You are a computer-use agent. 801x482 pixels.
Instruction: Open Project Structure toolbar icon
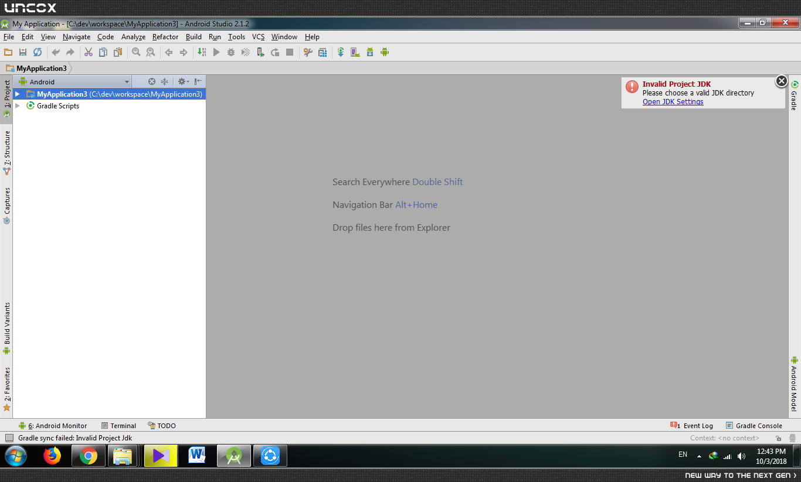(x=323, y=52)
